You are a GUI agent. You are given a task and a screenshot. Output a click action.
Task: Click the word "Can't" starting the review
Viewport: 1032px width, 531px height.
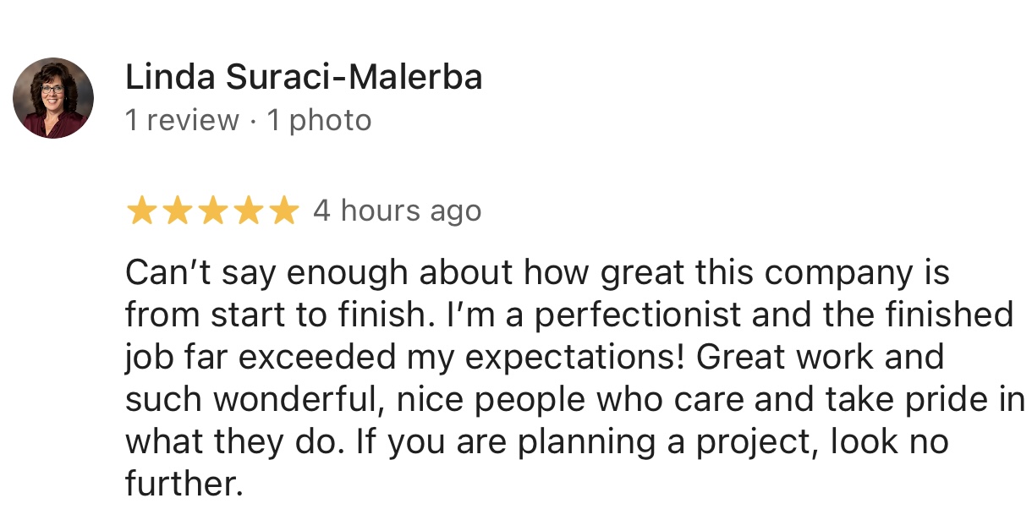pyautogui.click(x=161, y=273)
